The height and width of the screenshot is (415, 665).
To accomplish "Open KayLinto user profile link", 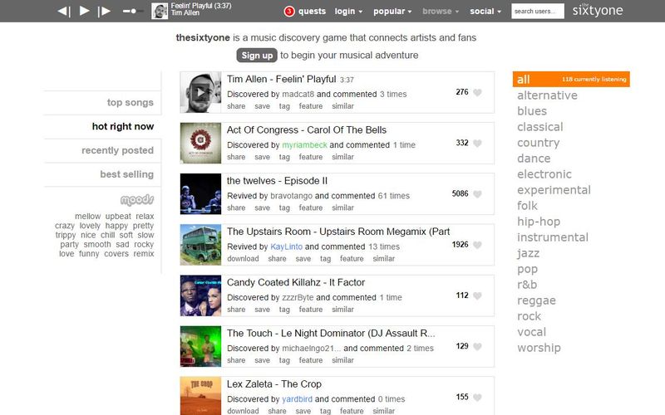I will click(x=286, y=247).
